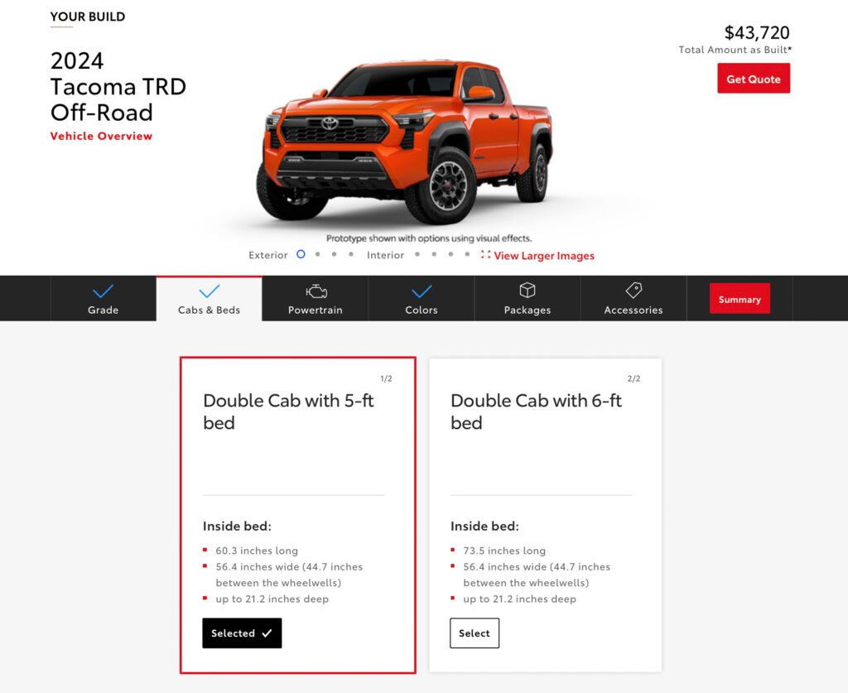This screenshot has width=848, height=693.
Task: Select the second Exterior view dot
Action: (x=317, y=254)
